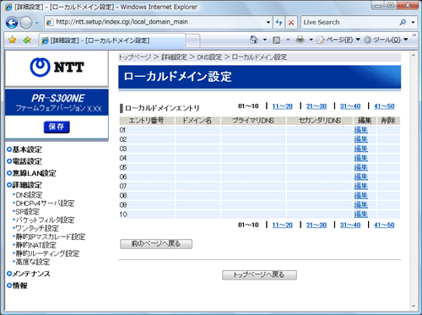
Task: Click 編集 link for entry 09
Action: click(x=361, y=205)
